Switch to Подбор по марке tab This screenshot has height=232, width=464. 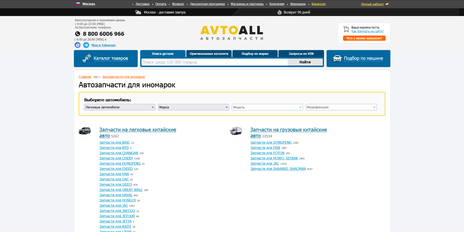click(x=255, y=54)
